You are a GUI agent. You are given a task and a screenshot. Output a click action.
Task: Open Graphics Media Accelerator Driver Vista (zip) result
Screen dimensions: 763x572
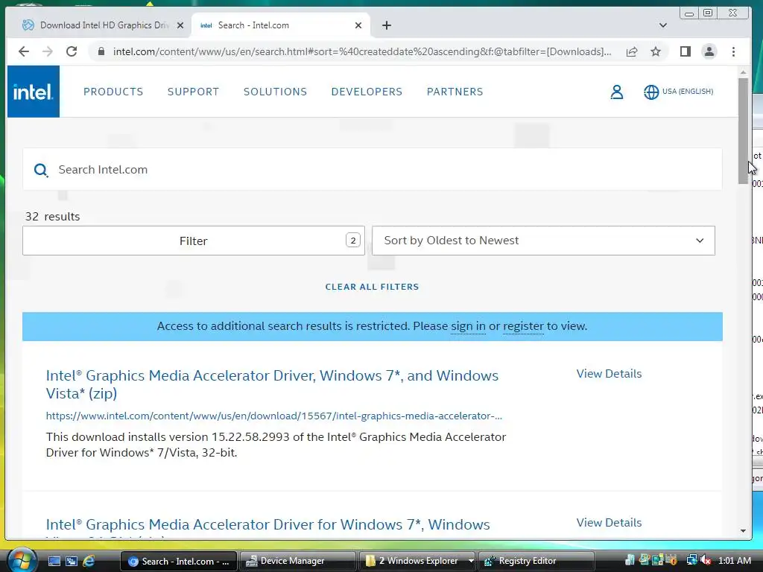click(272, 384)
